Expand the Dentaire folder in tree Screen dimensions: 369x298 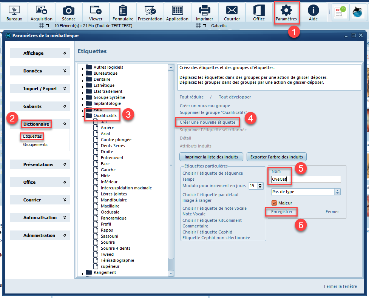point(83,80)
